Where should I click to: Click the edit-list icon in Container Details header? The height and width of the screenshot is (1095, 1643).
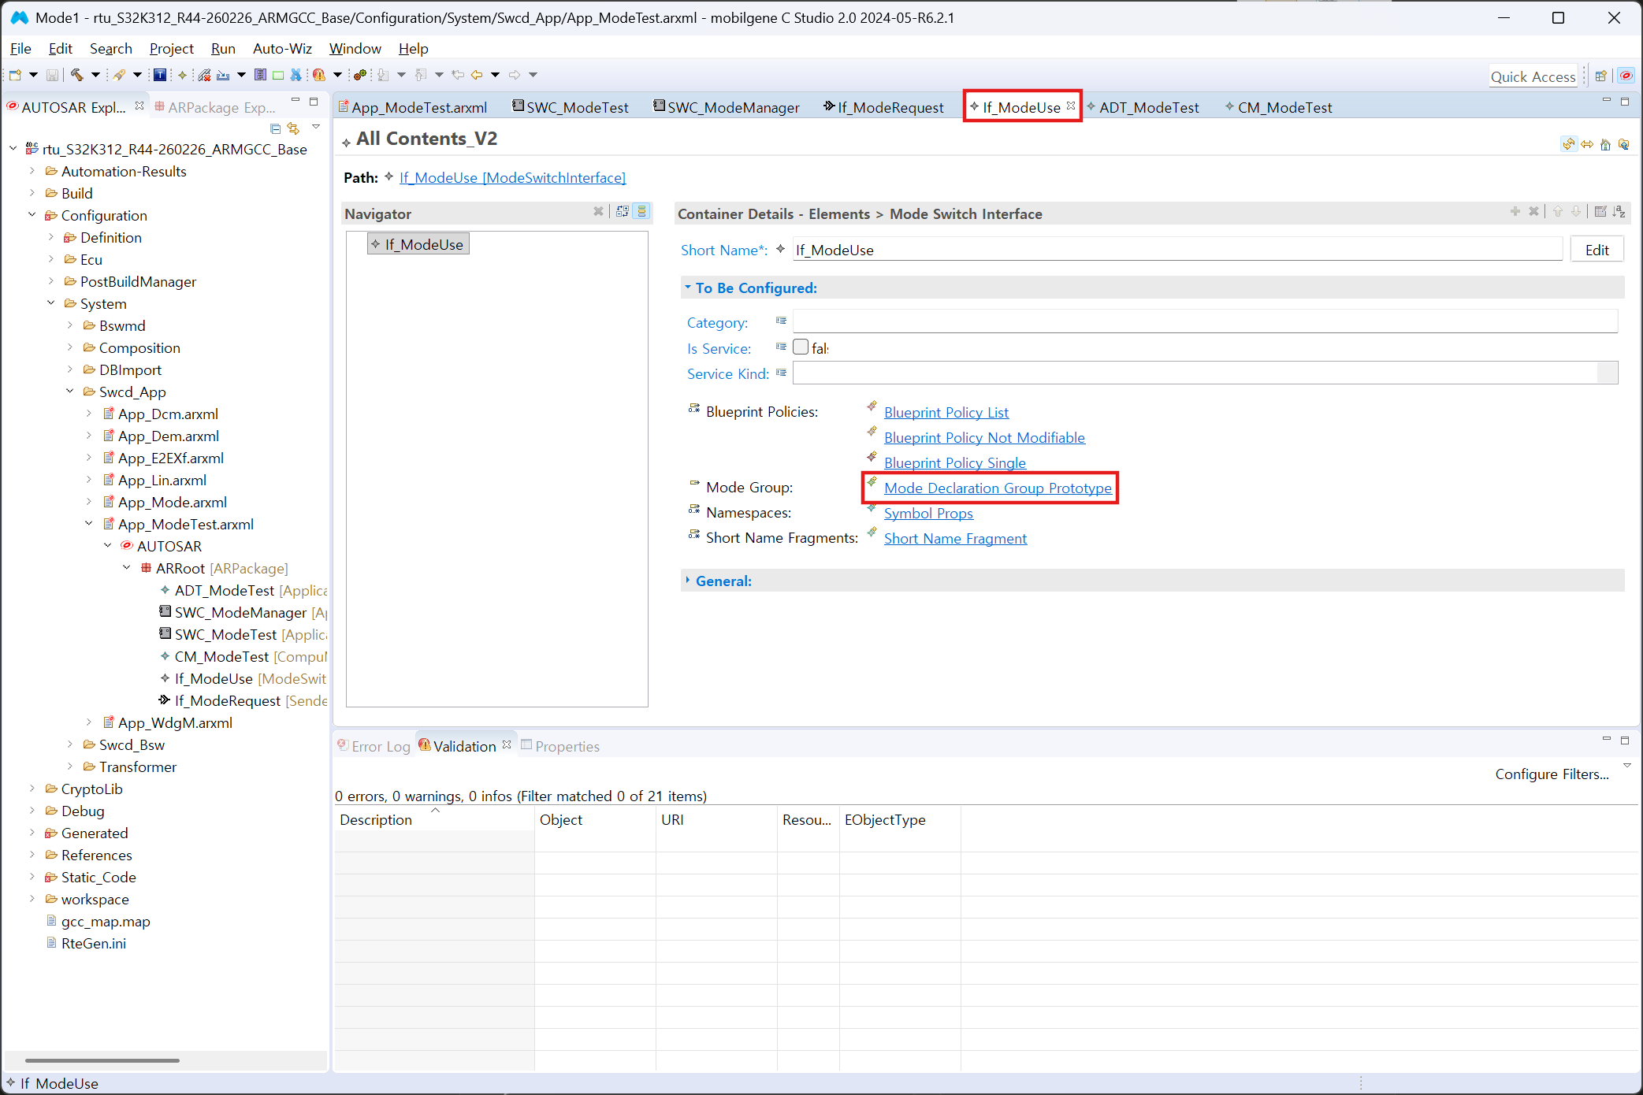[x=1600, y=211]
